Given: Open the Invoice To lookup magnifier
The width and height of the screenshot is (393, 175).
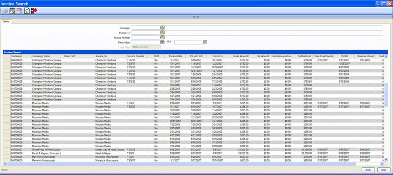Looking at the screenshot, I should point(163,33).
